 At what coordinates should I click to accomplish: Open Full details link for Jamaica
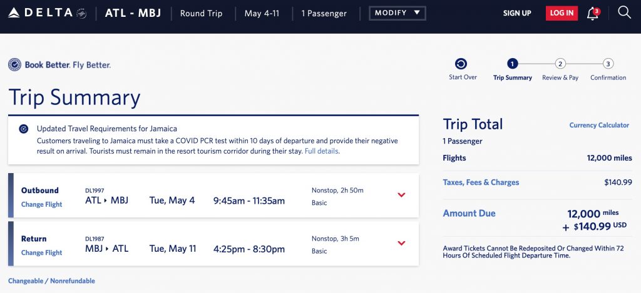tap(322, 151)
